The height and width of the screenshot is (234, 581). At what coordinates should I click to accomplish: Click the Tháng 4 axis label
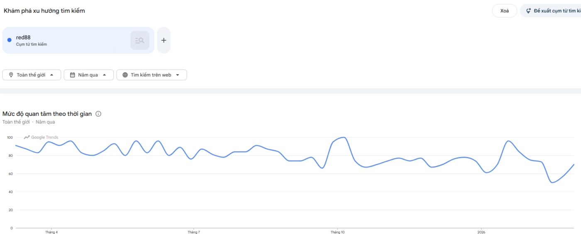51,232
